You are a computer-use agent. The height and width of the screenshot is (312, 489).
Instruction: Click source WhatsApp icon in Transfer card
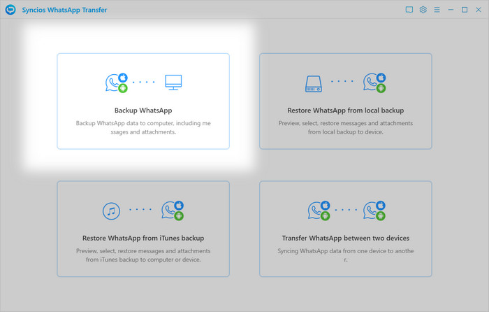click(319, 211)
